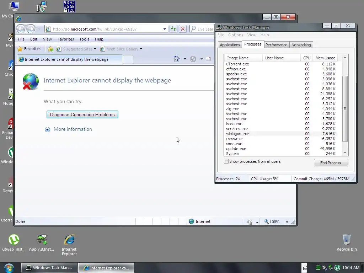Open the network setup desktop icon
Screen dimensions: 364x273
point(42,6)
